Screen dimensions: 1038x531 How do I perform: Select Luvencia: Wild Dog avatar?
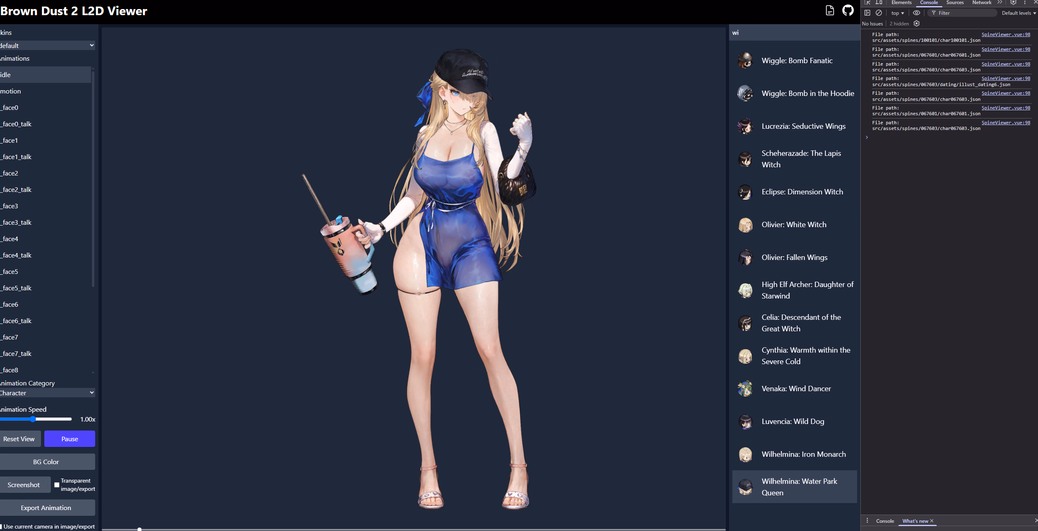point(745,421)
